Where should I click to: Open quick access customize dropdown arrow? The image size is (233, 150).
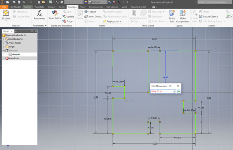(127, 2)
